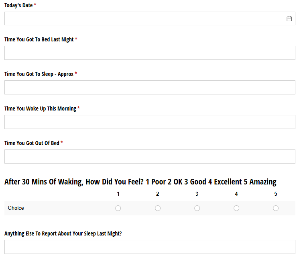Image resolution: width=301 pixels, height=260 pixels.
Task: Click the "Time You Got To Sleep - Approx" label
Action: 39,74
